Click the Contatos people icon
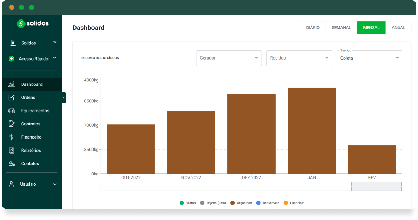This screenshot has height=220, width=418. coord(11,163)
